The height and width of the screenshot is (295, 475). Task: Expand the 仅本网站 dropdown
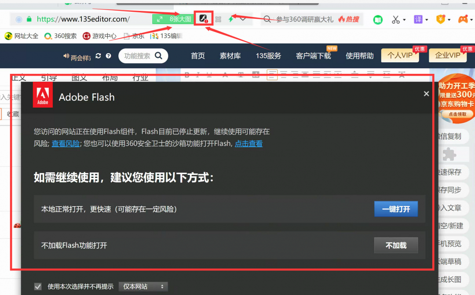143,287
